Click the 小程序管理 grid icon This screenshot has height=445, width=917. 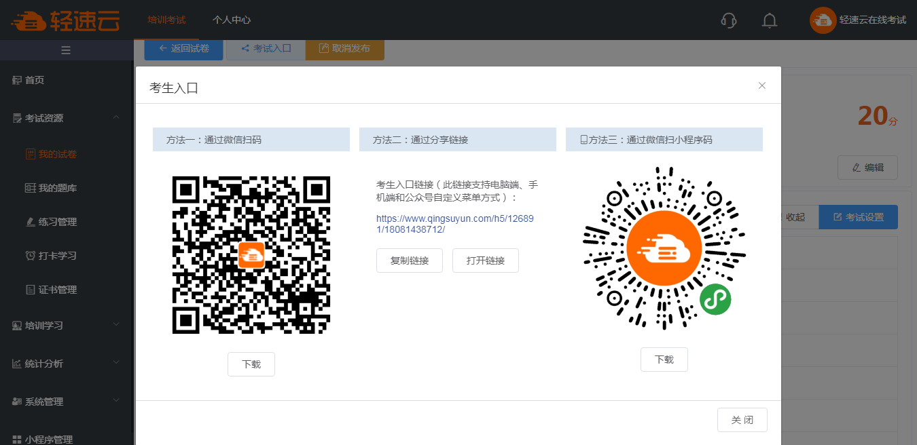17,440
